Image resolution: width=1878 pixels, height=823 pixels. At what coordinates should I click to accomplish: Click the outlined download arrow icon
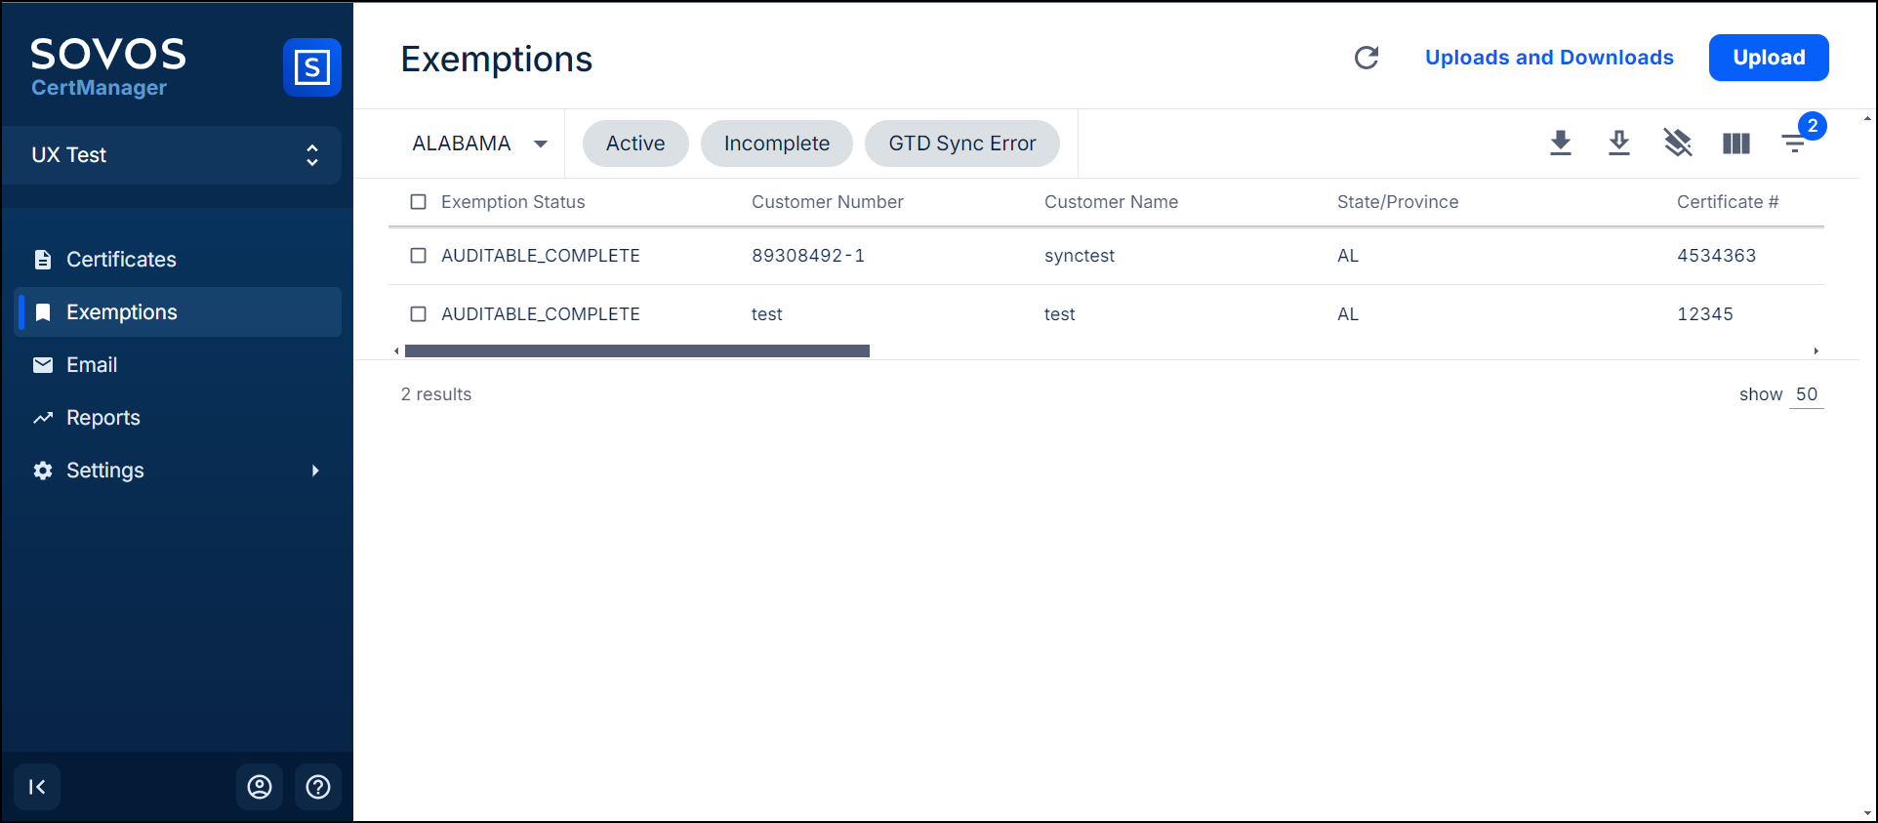[x=1619, y=144]
